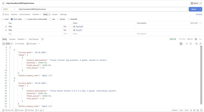The image size is (204, 112).
Task: Open Tools in the status bar
Action: point(187,110)
